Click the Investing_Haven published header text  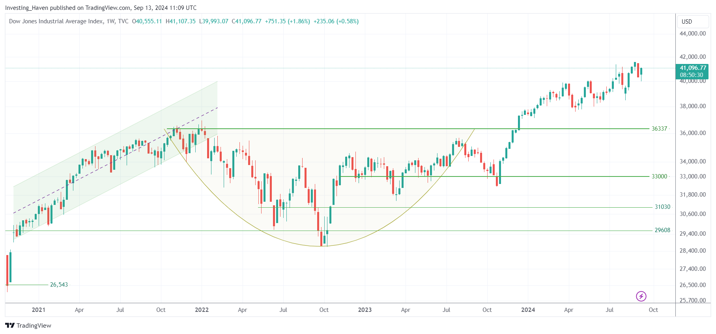tap(101, 8)
